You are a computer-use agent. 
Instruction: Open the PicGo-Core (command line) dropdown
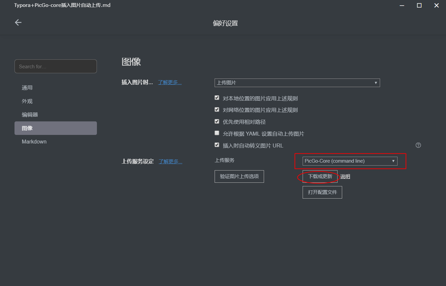(x=350, y=161)
